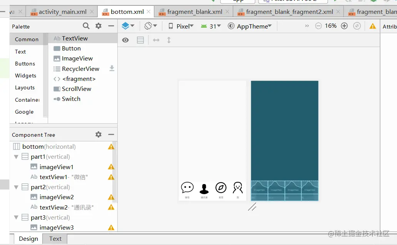This screenshot has width=397, height=245.
Task: Close the bottom.xml tab
Action: pyautogui.click(x=148, y=12)
